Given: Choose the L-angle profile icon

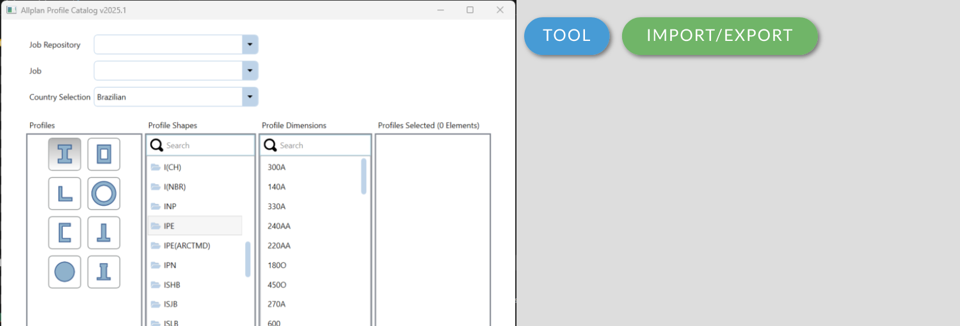Looking at the screenshot, I should point(65,193).
